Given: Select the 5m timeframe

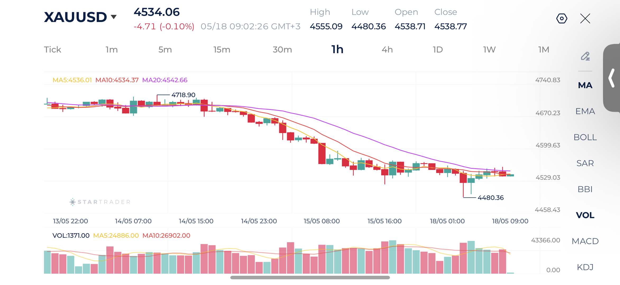Looking at the screenshot, I should (x=165, y=50).
